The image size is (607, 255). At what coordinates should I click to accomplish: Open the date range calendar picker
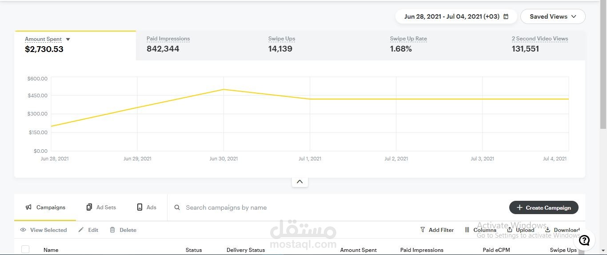pos(506,16)
